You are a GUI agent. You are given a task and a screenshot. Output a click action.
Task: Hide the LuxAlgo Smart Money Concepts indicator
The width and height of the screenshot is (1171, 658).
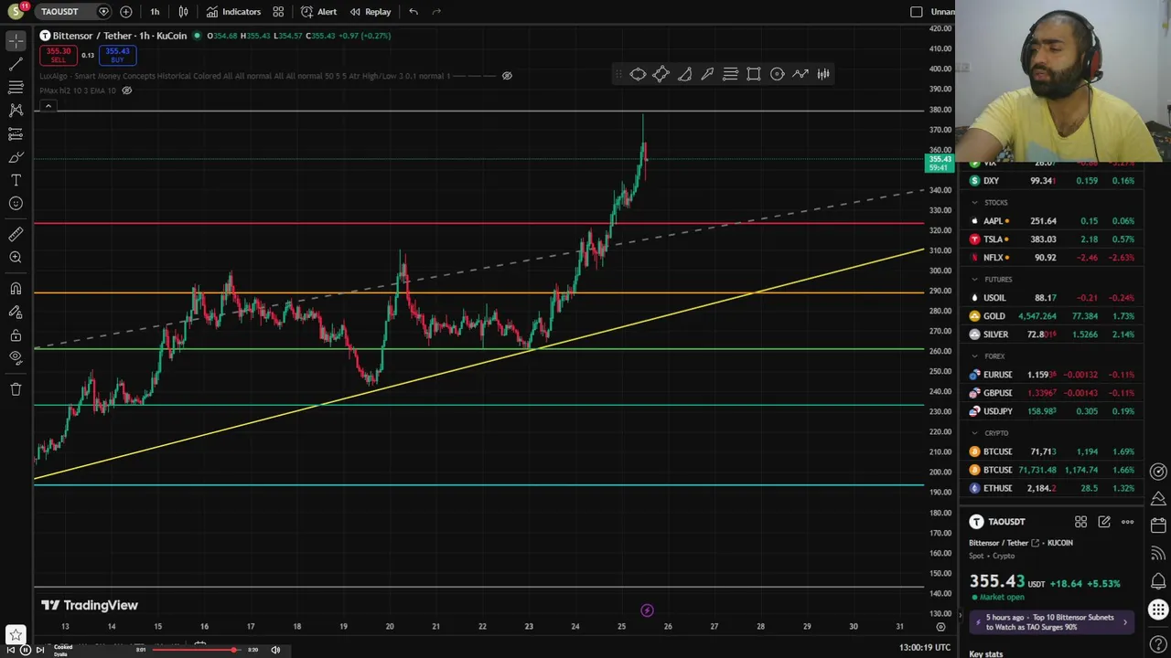coord(507,76)
